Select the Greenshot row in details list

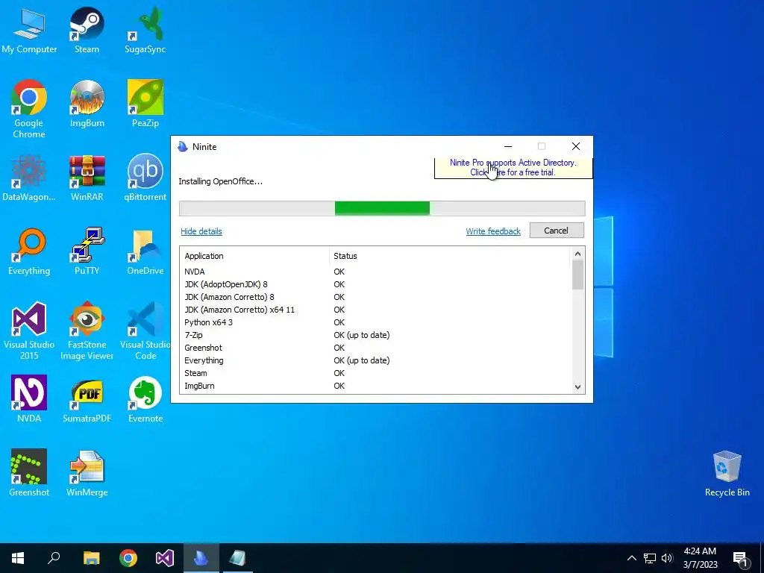[375, 348]
